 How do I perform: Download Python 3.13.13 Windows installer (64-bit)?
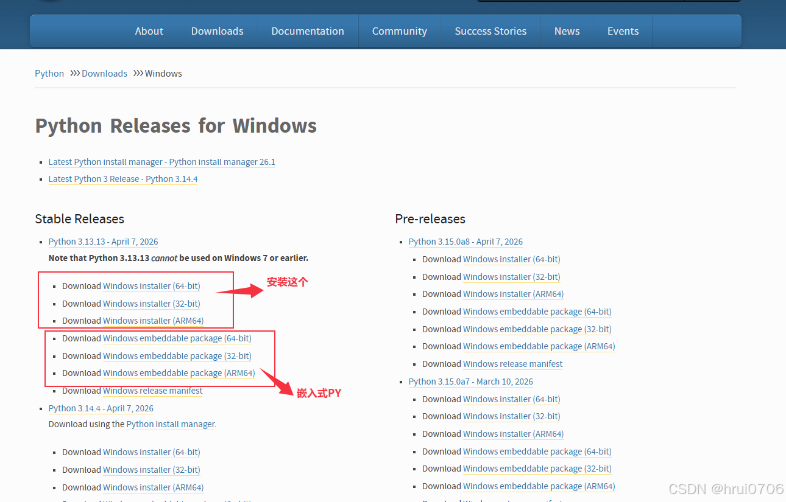pos(152,286)
